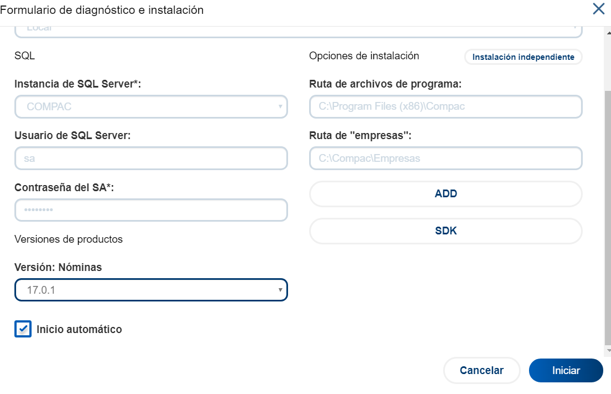The image size is (611, 394).
Task: Click the SQL section heading
Action: coord(24,56)
